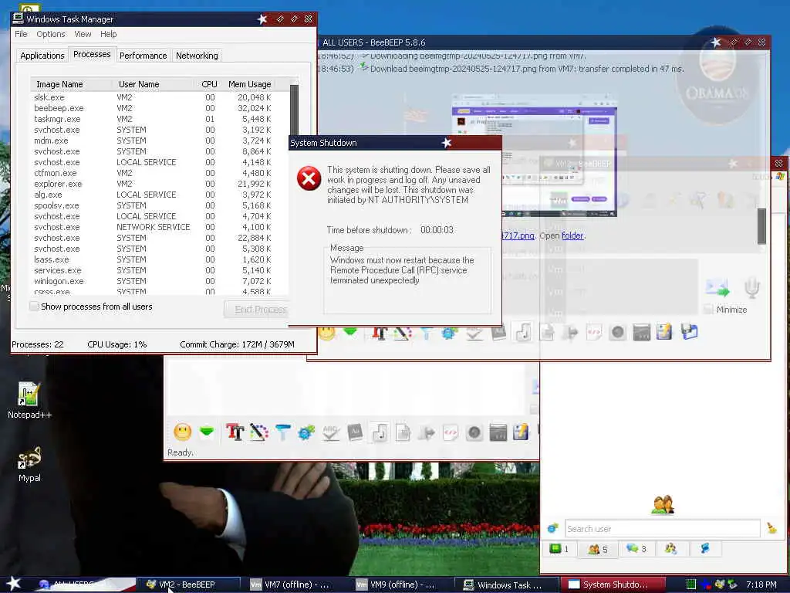Change font via red Tt icon, VM2 chat

point(235,432)
